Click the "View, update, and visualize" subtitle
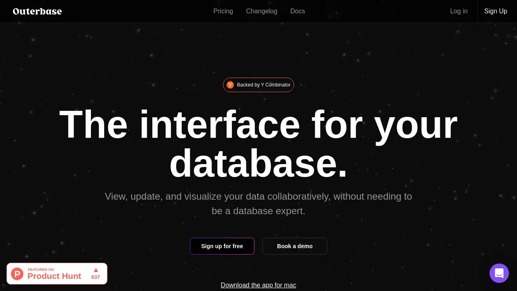Image resolution: width=517 pixels, height=291 pixels. pos(258,197)
